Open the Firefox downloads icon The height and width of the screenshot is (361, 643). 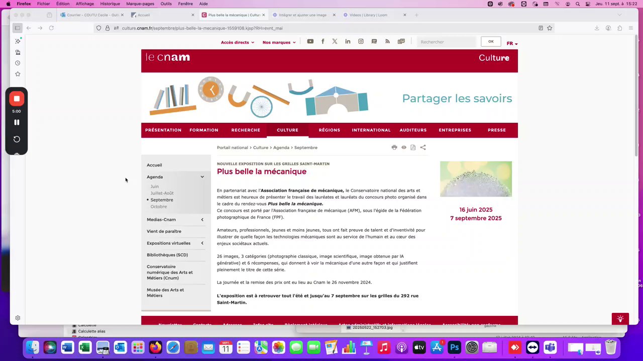(x=597, y=28)
